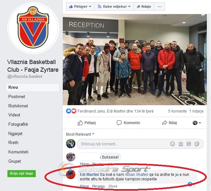
Task: Open the team group photo
Action: pyautogui.click(x=135, y=59)
